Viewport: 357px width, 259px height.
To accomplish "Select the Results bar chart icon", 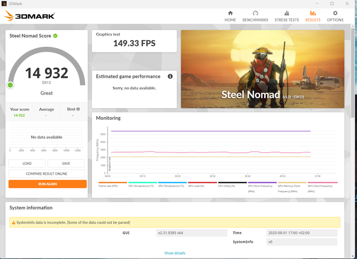I will point(313,13).
